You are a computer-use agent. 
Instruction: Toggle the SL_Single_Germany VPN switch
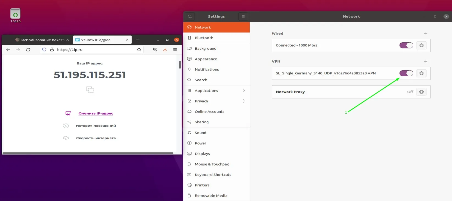point(406,73)
